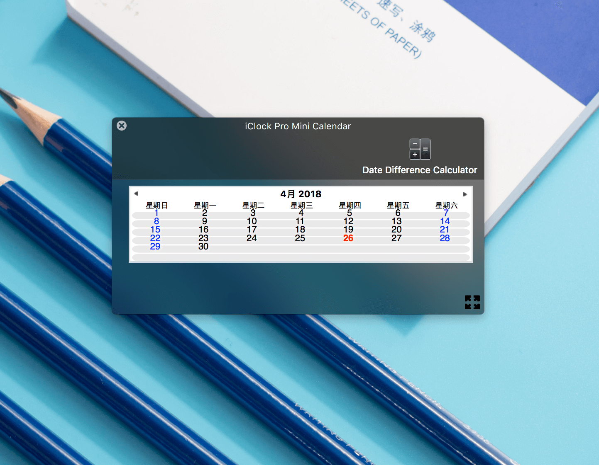Click the 星期五 weekday header

[x=398, y=205]
